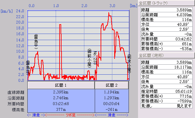Click the 直線距離 row label

click(16, 92)
